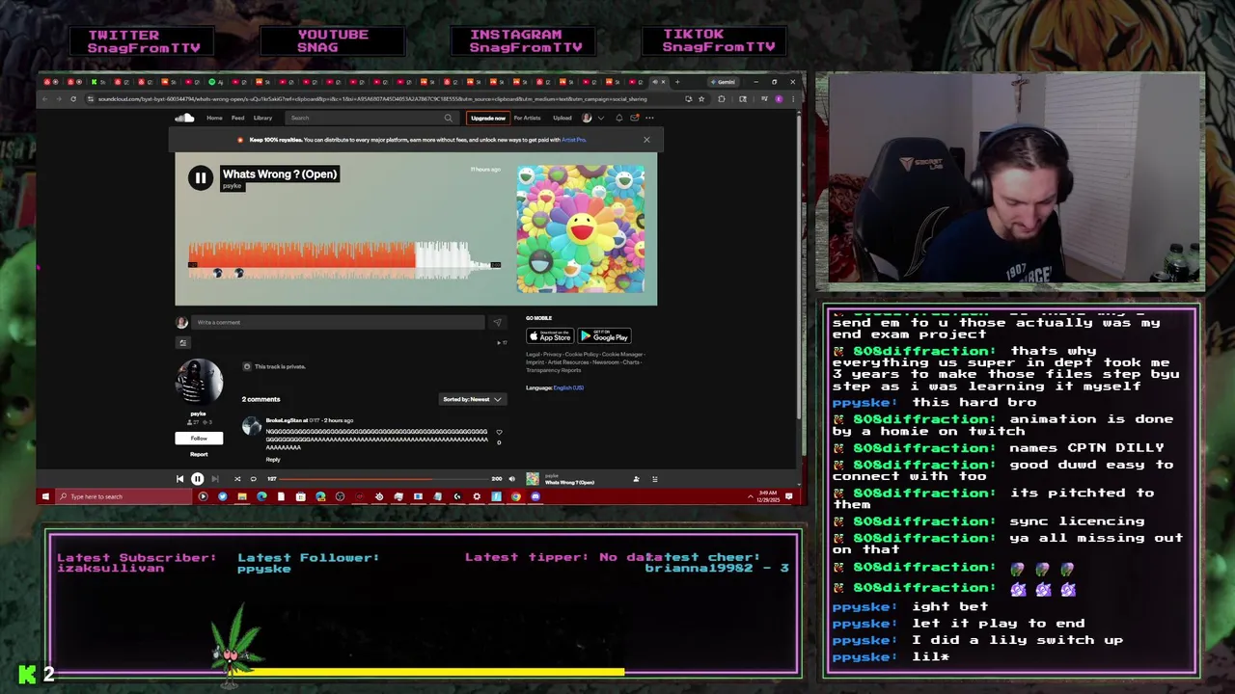The width and height of the screenshot is (1235, 694).
Task: Open the small track artwork in player bar
Action: (533, 479)
